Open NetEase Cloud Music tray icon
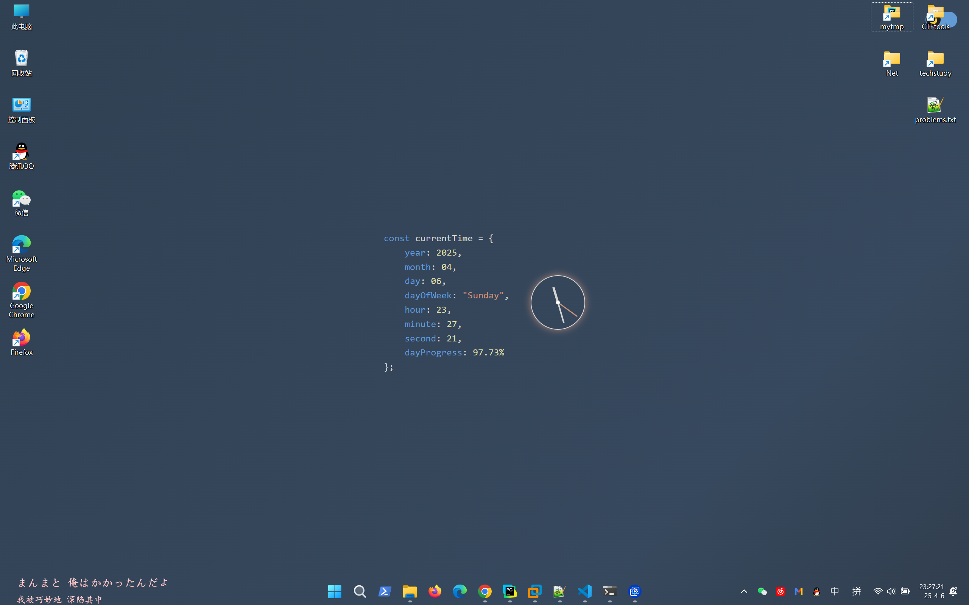This screenshot has height=605, width=969. pos(780,591)
